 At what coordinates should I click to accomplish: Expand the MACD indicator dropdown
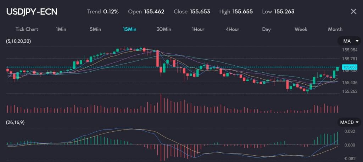tap(349, 122)
